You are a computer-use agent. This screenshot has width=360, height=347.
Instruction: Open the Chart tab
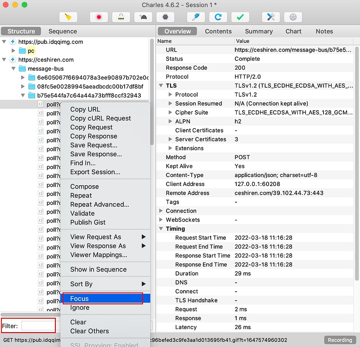click(x=293, y=31)
